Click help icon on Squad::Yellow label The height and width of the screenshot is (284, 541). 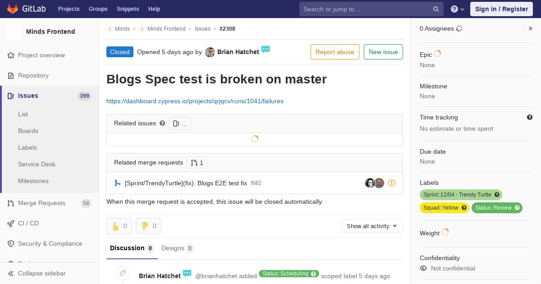point(464,208)
